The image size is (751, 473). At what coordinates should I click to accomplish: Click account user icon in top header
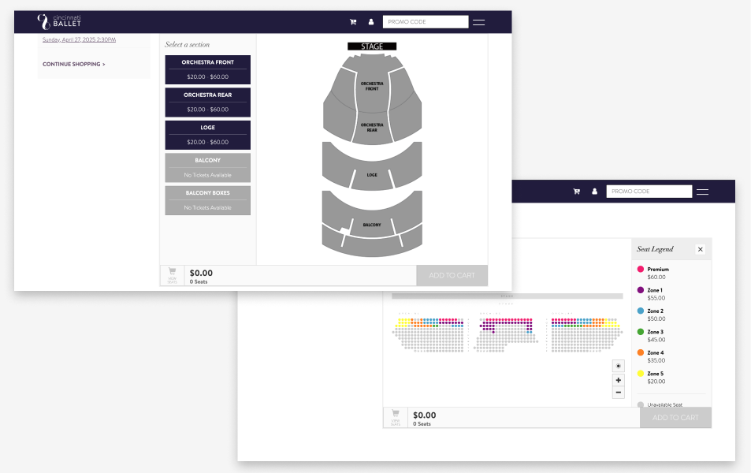370,21
